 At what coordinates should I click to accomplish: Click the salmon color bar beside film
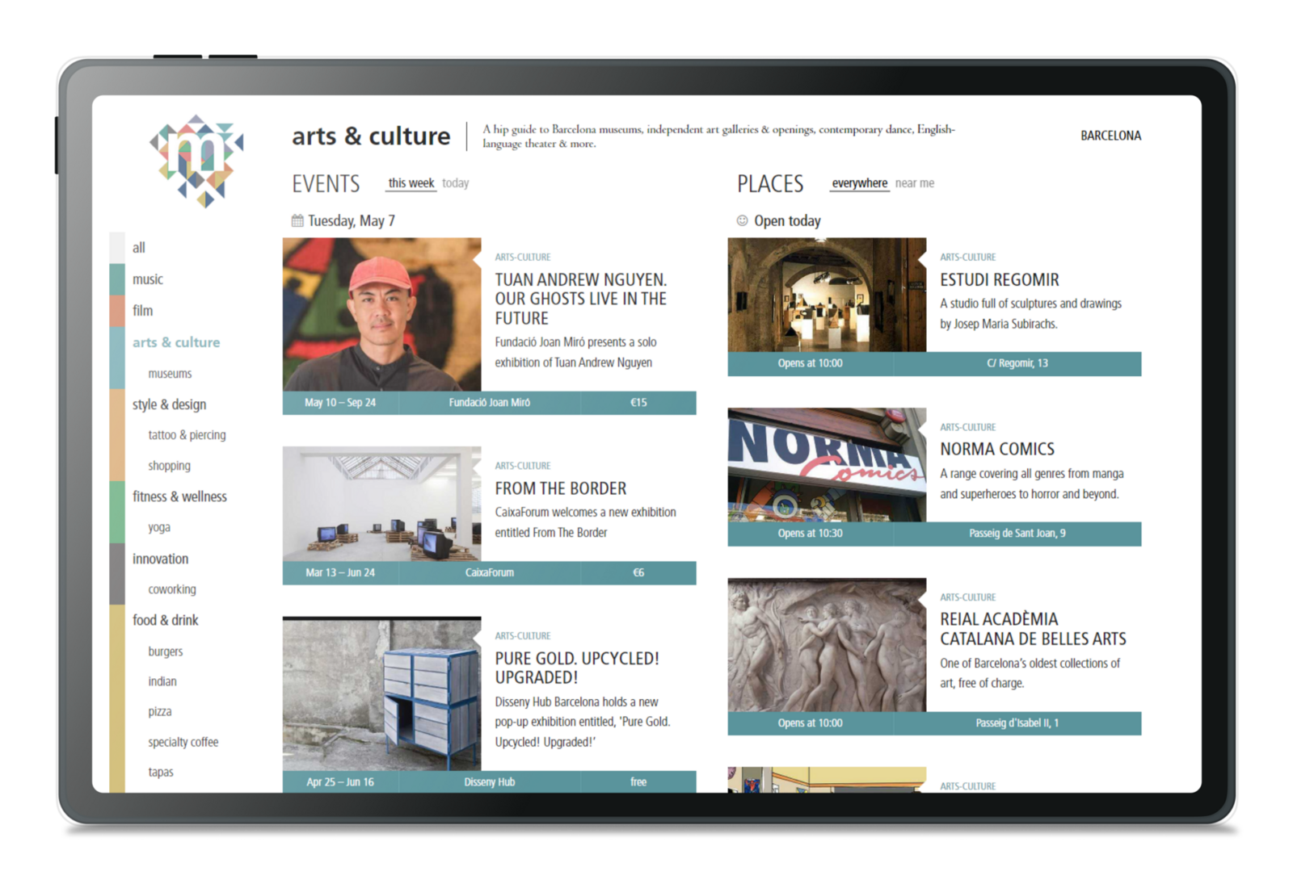117,311
